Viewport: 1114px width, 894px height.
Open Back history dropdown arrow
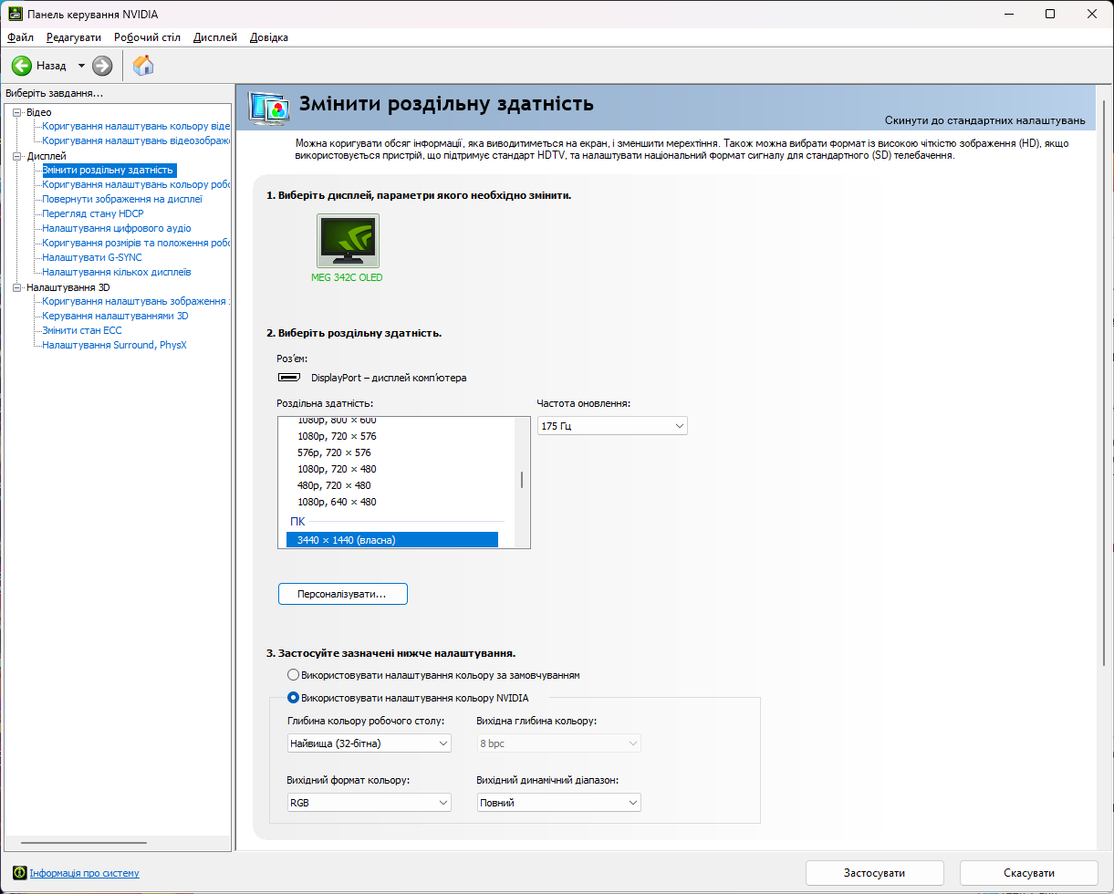[x=81, y=66]
